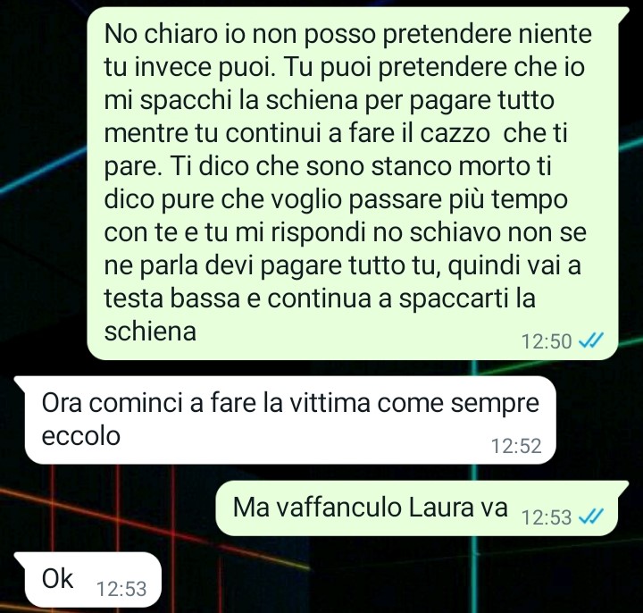This screenshot has height=613, width=643.
Task: Tap the blue double-check next to Laura message
Action: click(x=590, y=516)
